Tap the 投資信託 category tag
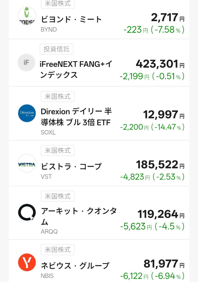This screenshot has height=282, width=198. tap(57, 49)
